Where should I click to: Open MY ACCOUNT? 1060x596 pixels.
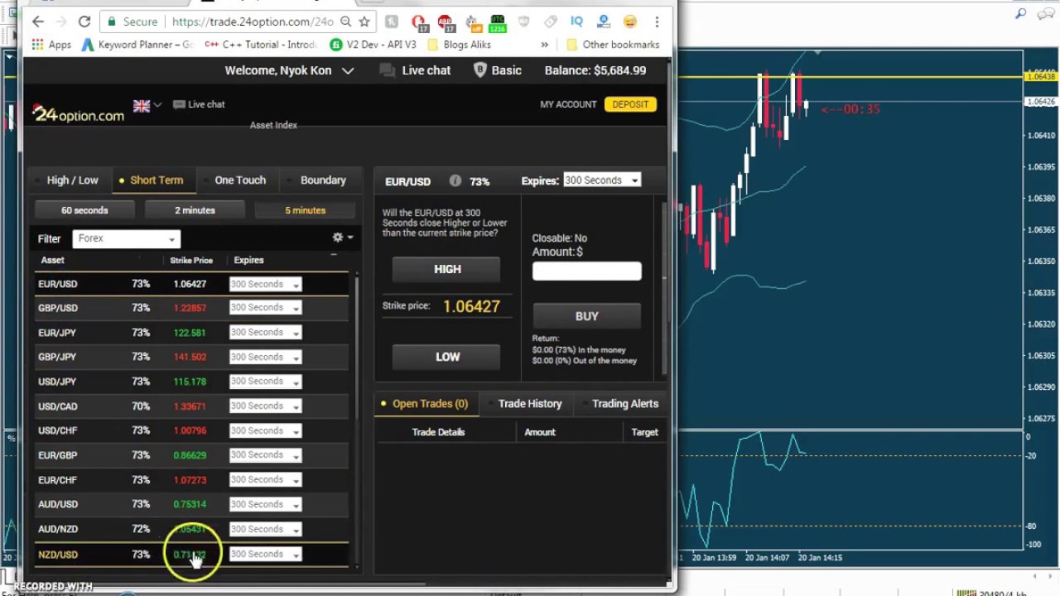point(568,104)
